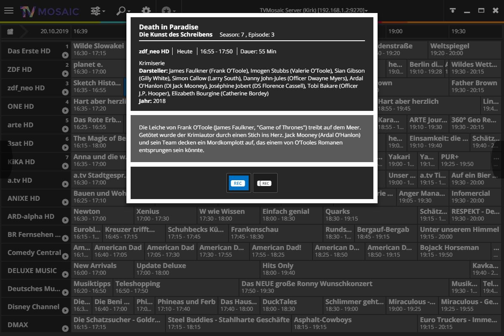Click the TV Mosaic logo
The height and width of the screenshot is (336, 504).
[50, 11]
